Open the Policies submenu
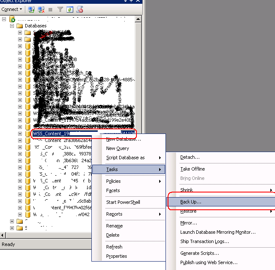The width and height of the screenshot is (275, 270). point(129,181)
